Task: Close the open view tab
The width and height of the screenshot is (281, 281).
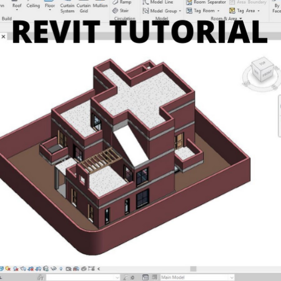Action: pyautogui.click(x=3, y=37)
